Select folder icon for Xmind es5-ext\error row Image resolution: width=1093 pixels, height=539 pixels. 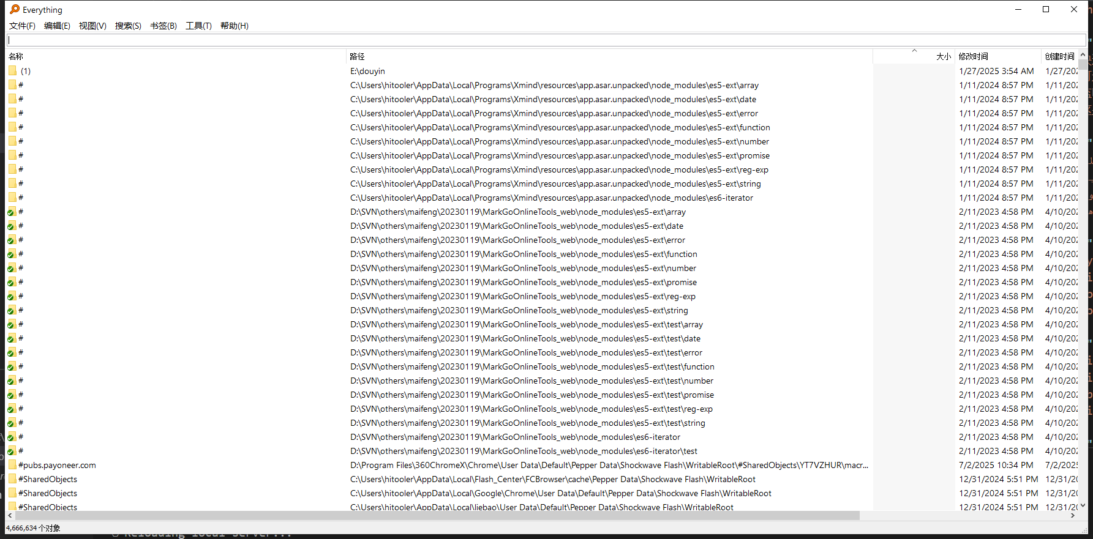[12, 113]
